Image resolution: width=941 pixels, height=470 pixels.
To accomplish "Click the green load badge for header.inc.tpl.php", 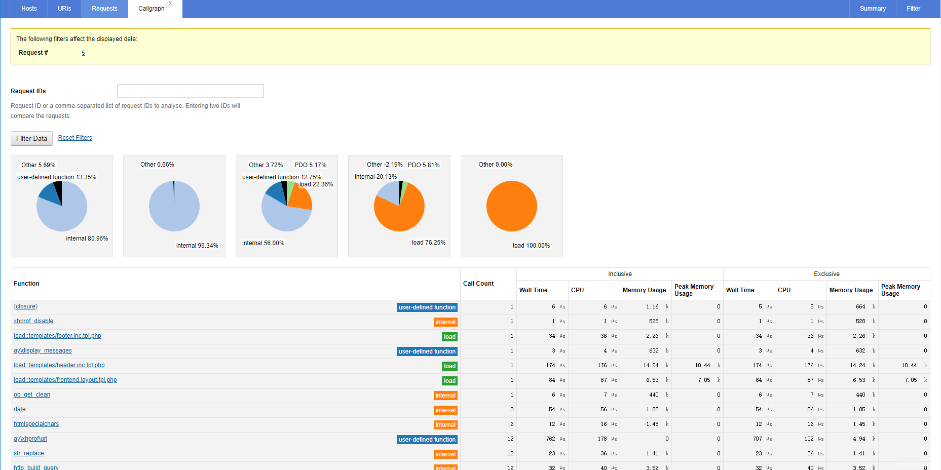I will (449, 366).
